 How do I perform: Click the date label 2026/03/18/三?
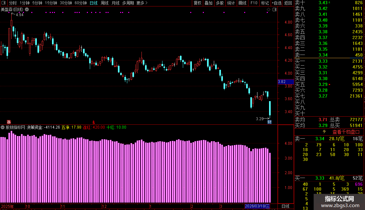click(257, 206)
